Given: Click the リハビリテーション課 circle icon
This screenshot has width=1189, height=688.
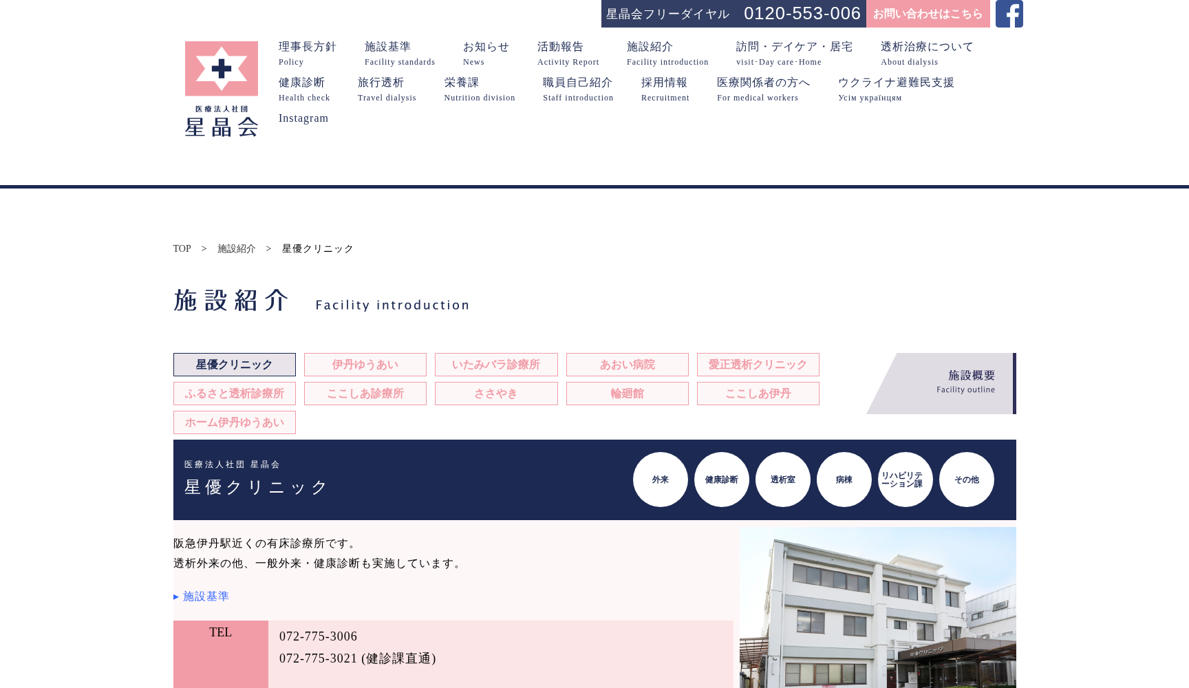Looking at the screenshot, I should pyautogui.click(x=905, y=480).
